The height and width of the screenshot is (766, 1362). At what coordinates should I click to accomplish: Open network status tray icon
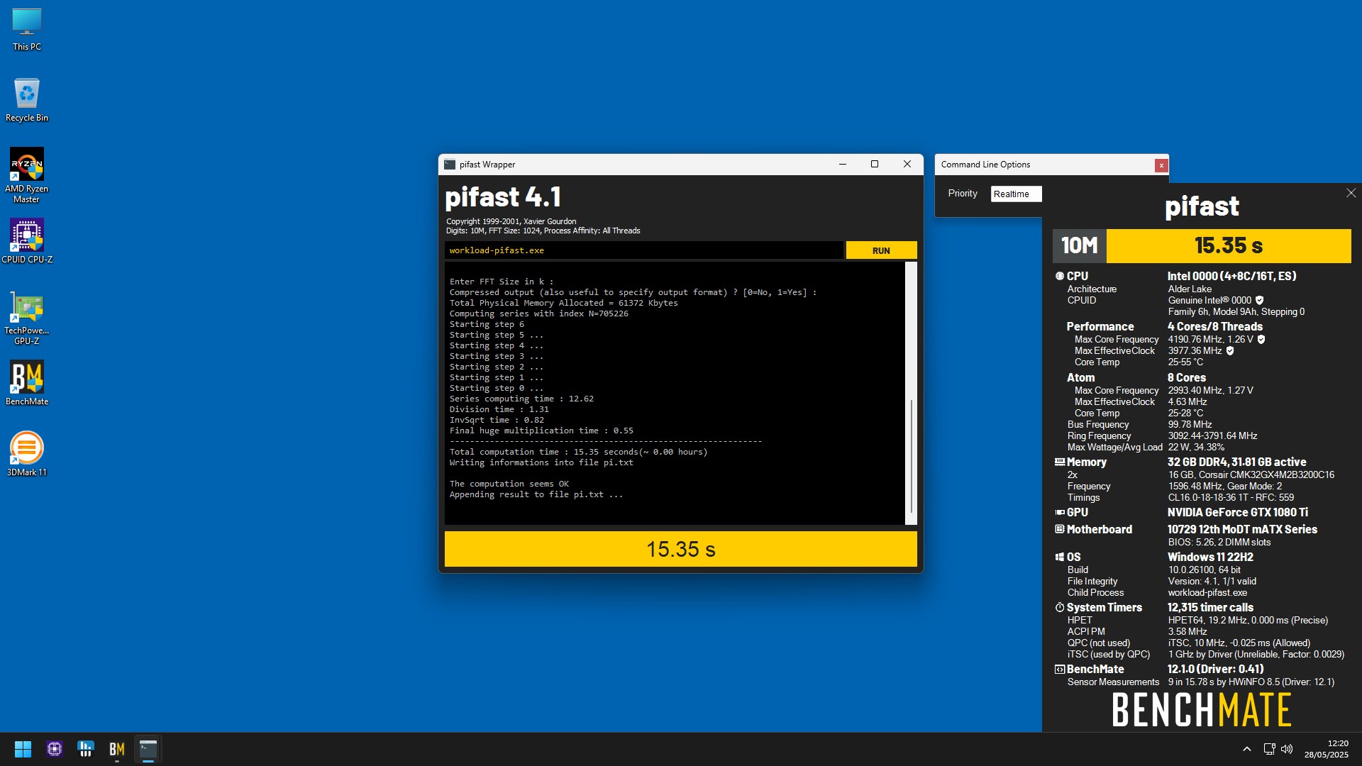(x=1269, y=749)
